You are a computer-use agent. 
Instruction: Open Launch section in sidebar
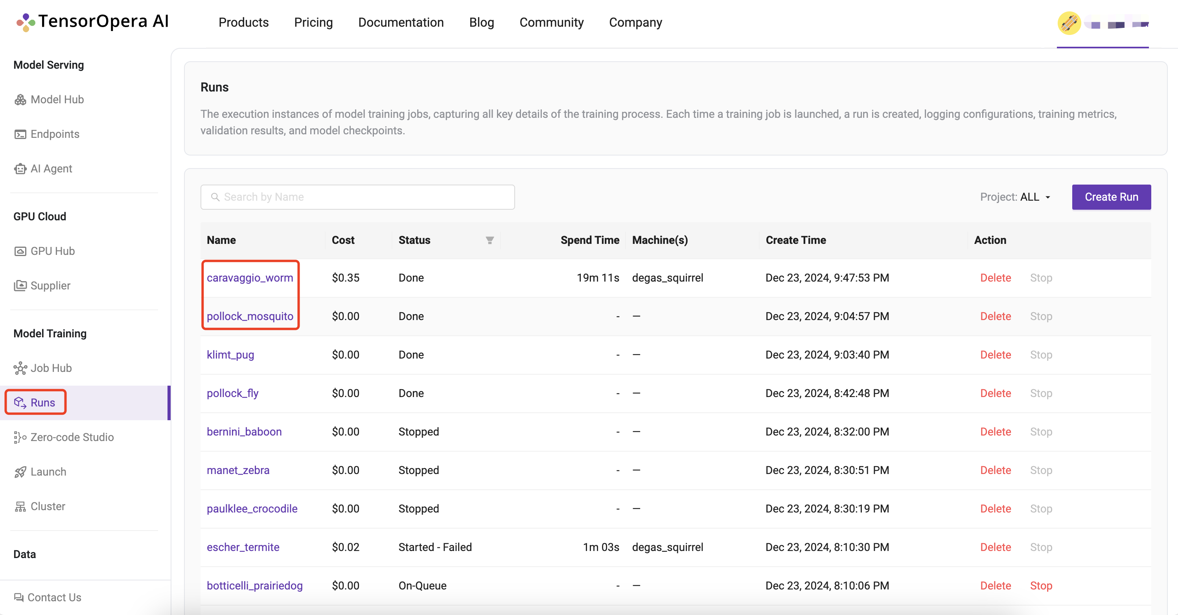tap(48, 471)
